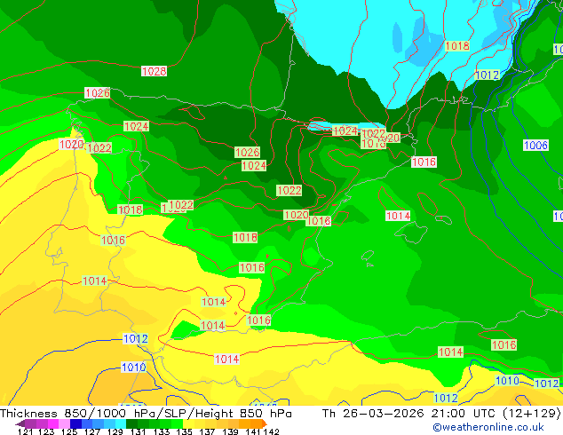563x435 pixels.
Task: Click legend value 137
Action: pyautogui.click(x=207, y=431)
